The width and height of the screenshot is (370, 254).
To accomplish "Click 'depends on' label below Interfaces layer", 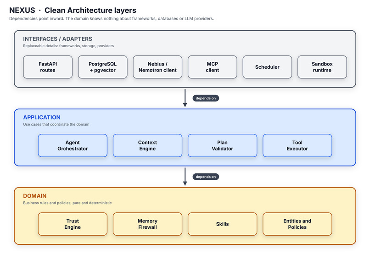I will pos(206,98).
